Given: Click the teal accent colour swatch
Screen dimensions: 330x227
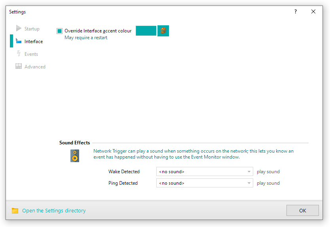Looking at the screenshot, I should tap(146, 31).
